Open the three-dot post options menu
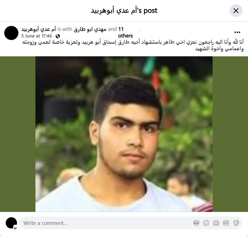Image resolution: width=248 pixels, height=236 pixels. (237, 32)
